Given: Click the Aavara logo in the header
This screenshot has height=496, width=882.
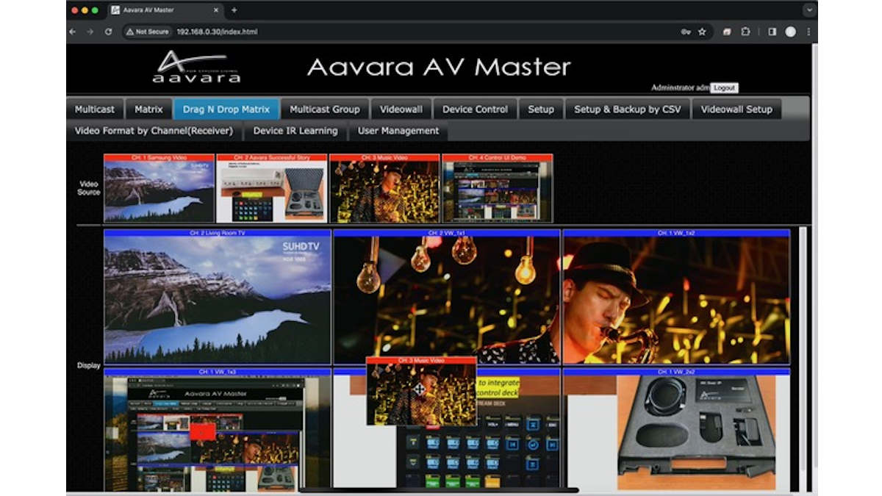Looking at the screenshot, I should pos(196,67).
